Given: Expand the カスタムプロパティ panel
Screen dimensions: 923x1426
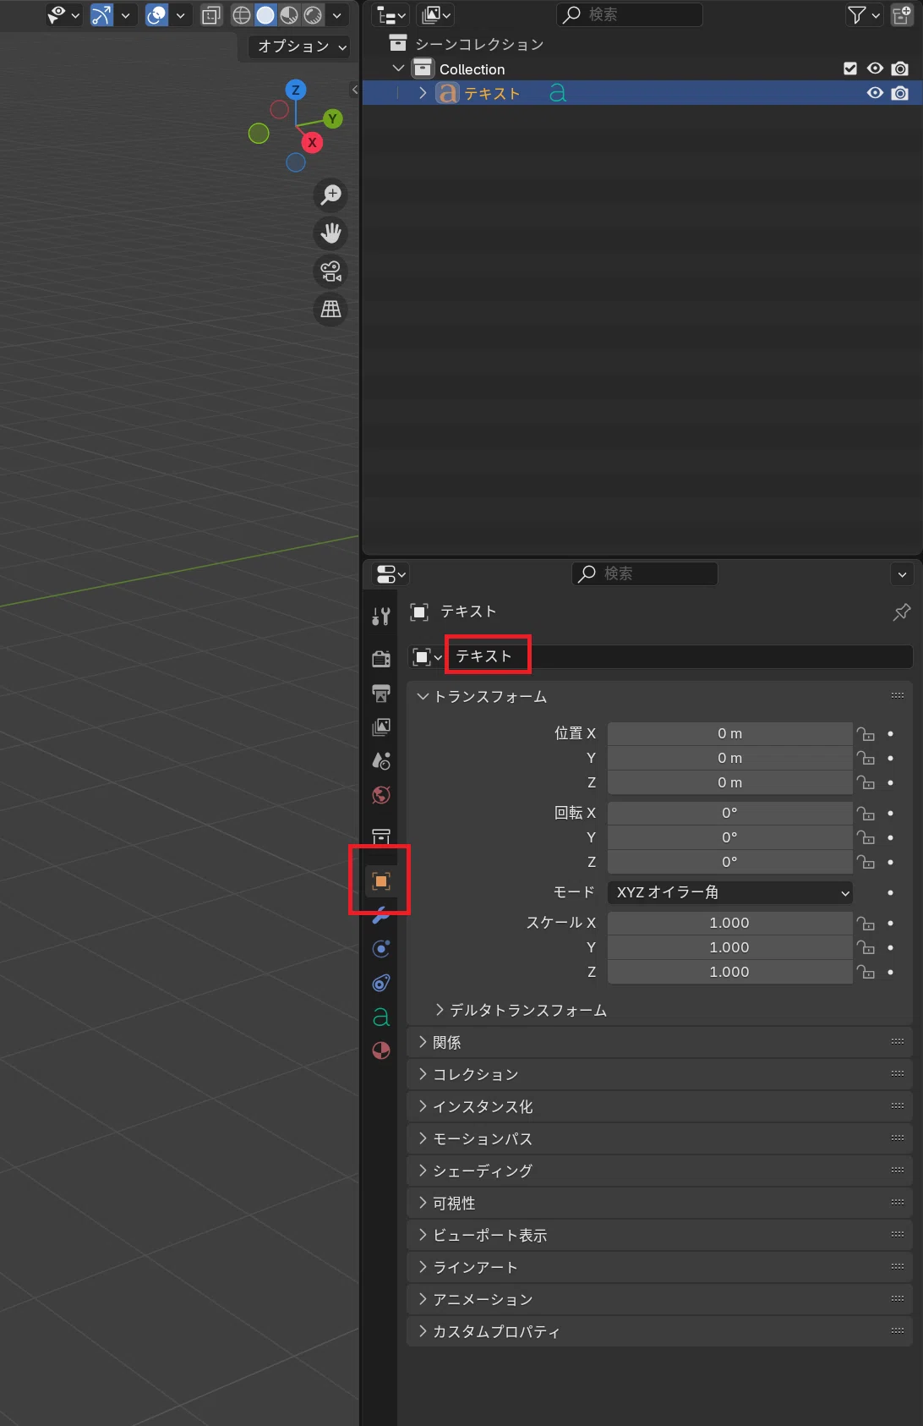Looking at the screenshot, I should pos(659,1332).
